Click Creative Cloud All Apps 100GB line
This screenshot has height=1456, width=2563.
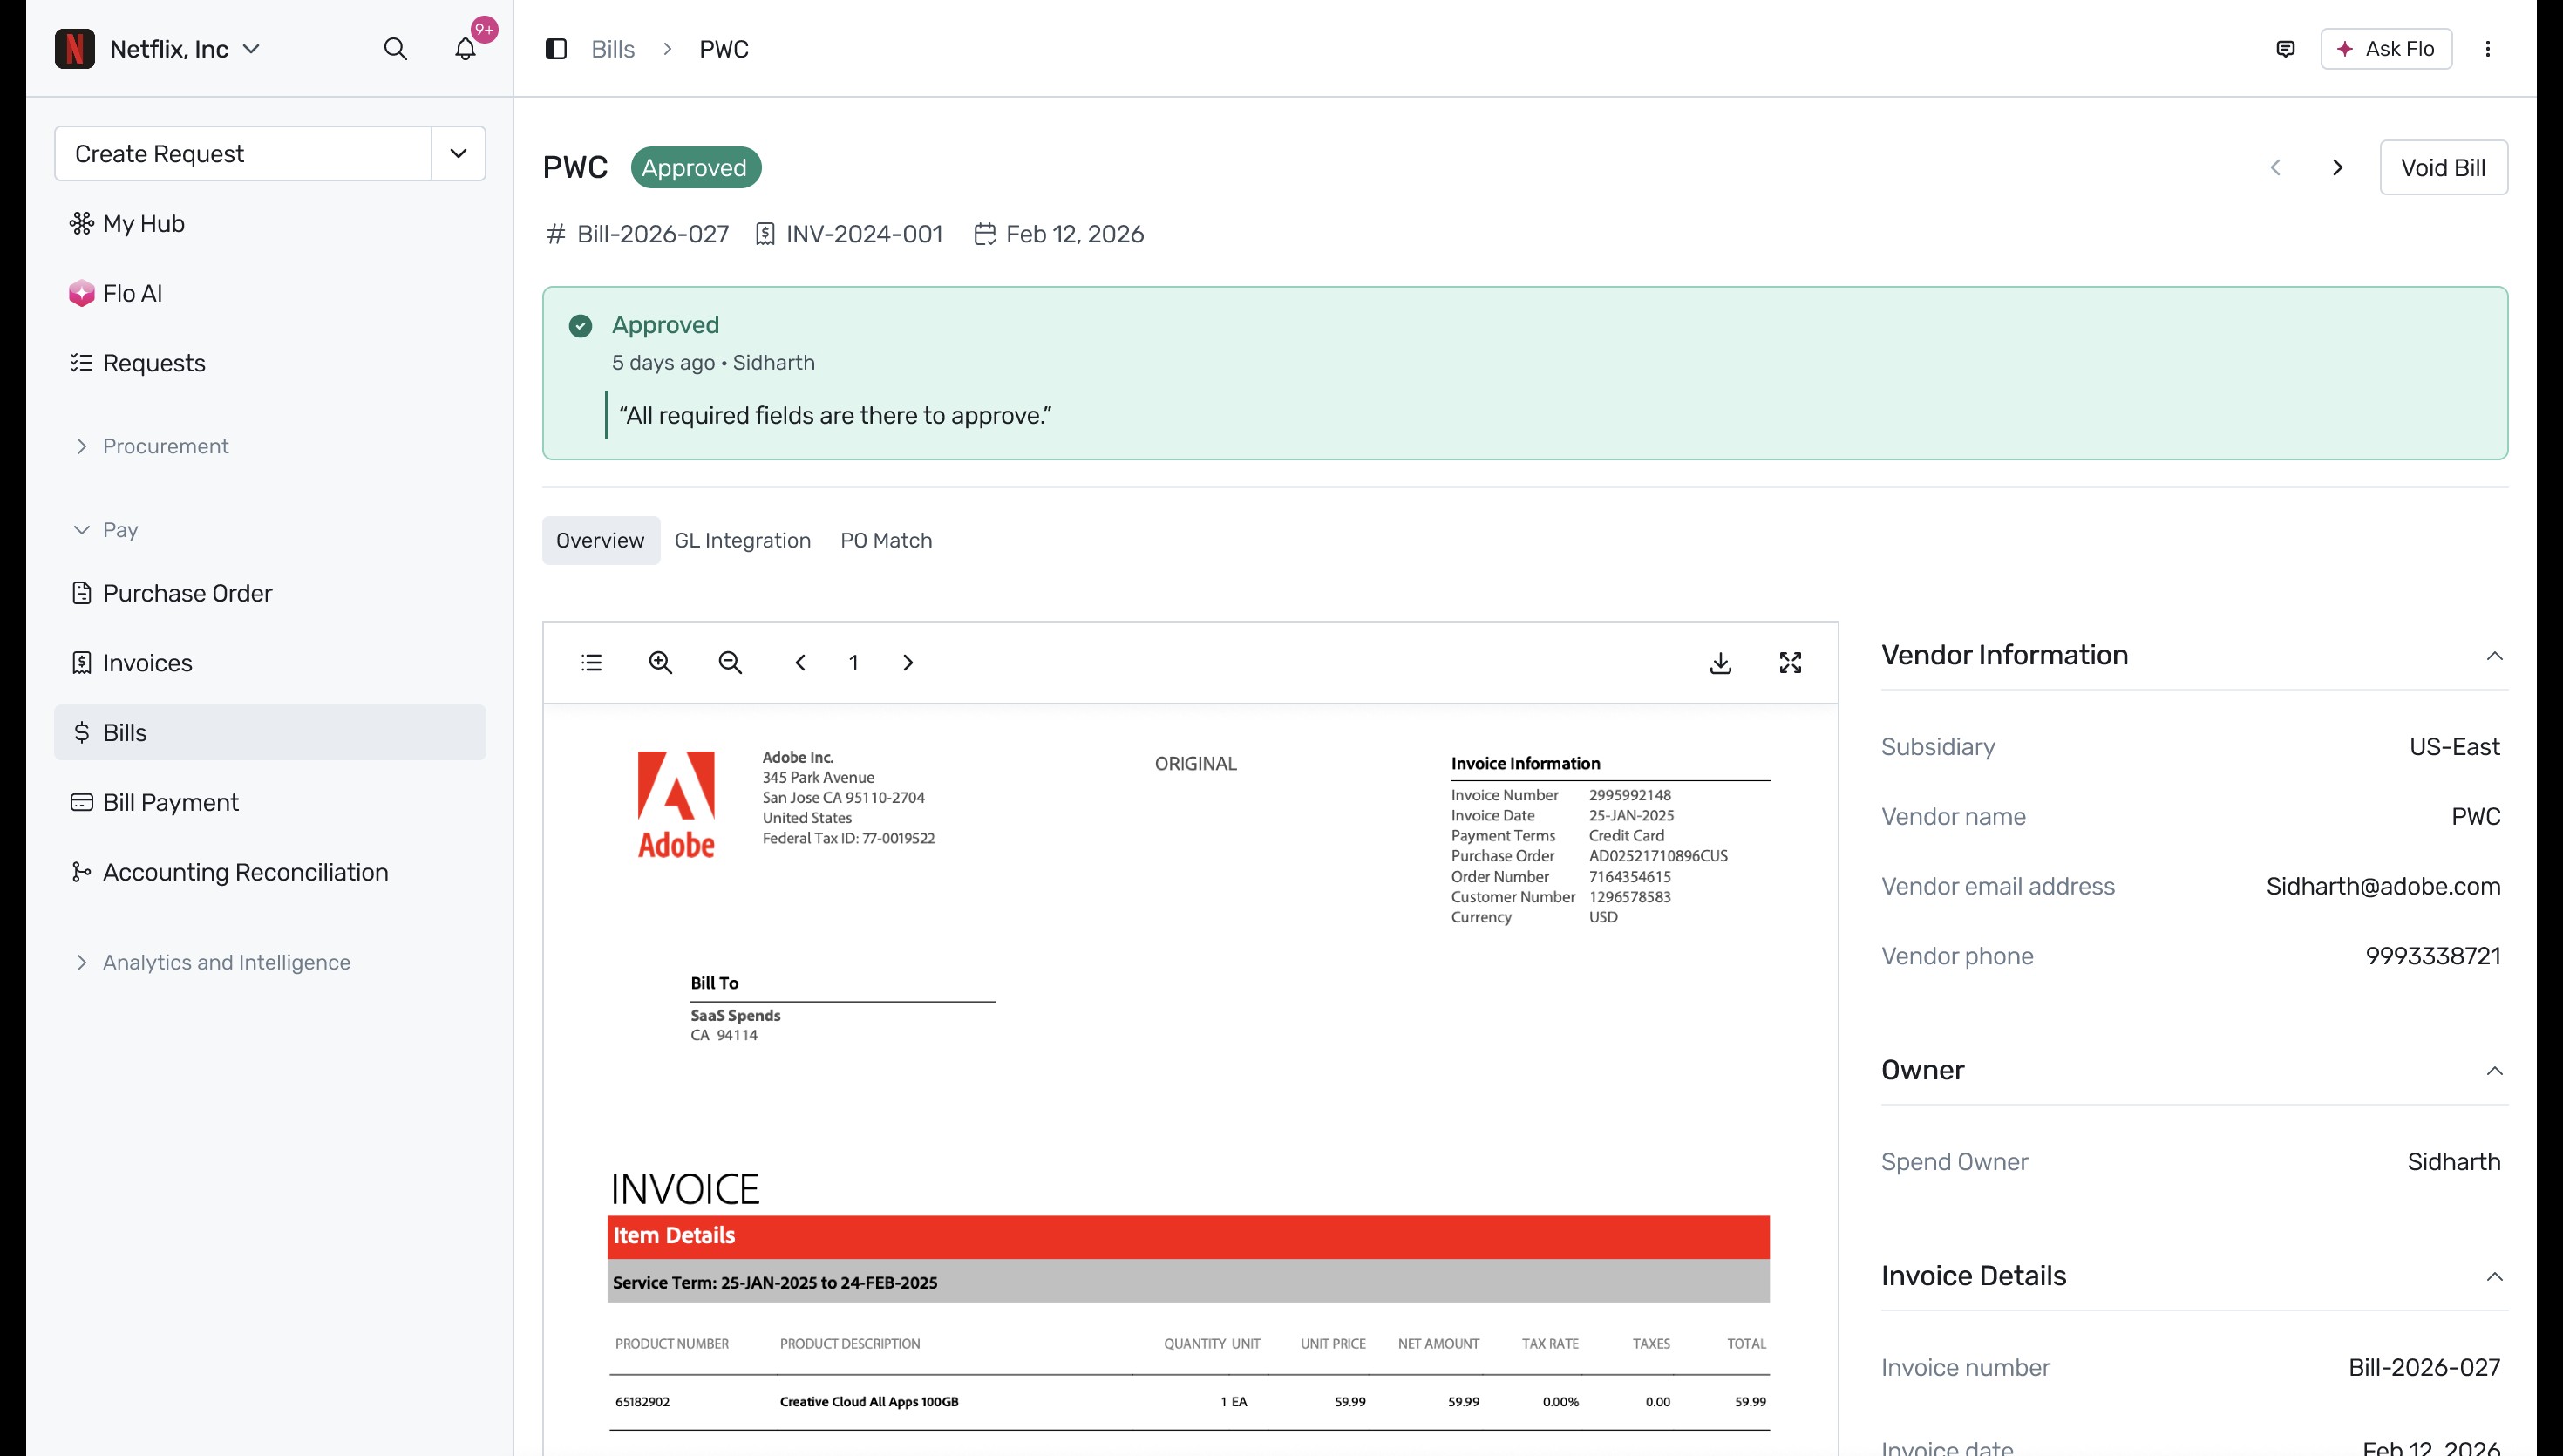[868, 1402]
